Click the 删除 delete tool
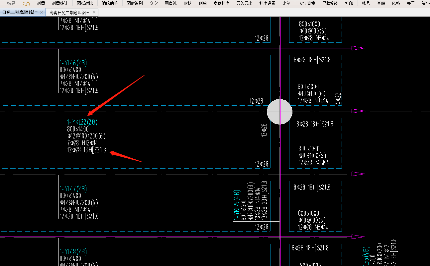Image resolution: width=430 pixels, height=266 pixels. 202,3
